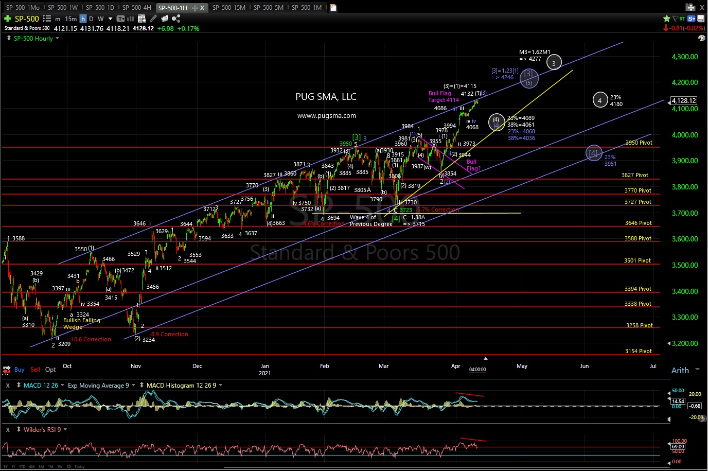The height and width of the screenshot is (471, 708).
Task: Switch to the SP-500-15M tab
Action: point(229,8)
